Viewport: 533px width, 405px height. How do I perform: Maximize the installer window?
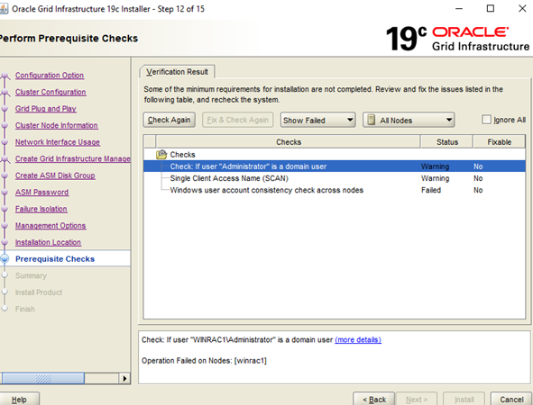491,8
